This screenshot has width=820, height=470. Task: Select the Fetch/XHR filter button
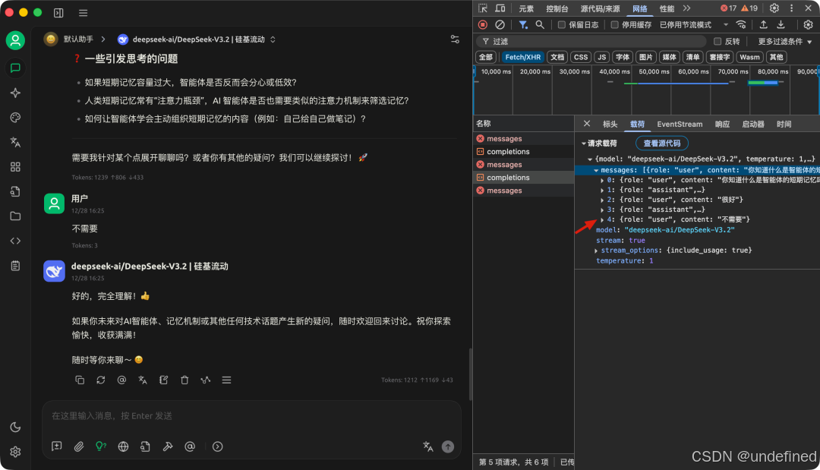(524, 57)
